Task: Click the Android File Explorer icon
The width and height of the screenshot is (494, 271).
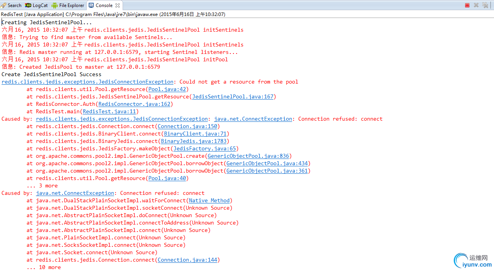Action: pos(55,5)
